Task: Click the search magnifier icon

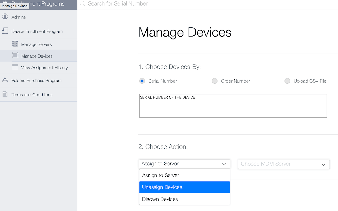Action: click(82, 3)
